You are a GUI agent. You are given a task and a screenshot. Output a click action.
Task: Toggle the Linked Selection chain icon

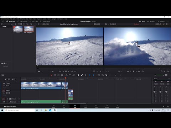[x=82, y=75]
